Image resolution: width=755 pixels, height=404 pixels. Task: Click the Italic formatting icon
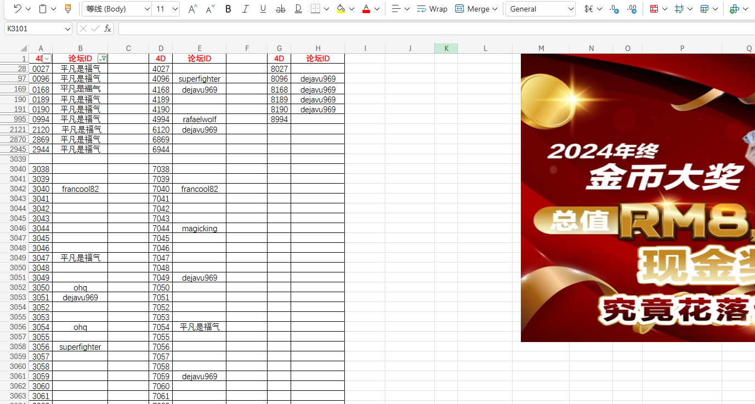246,9
